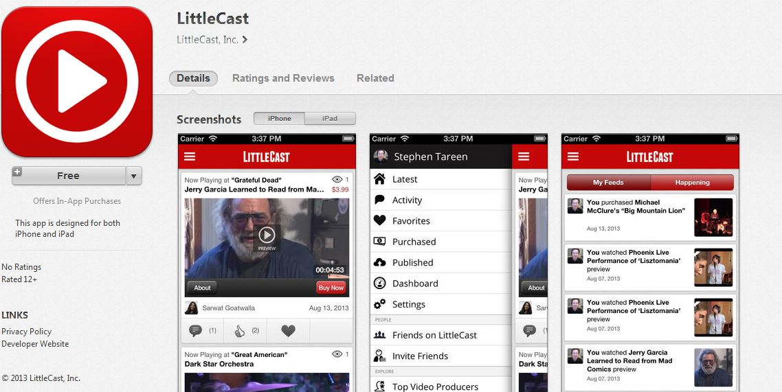
Task: Select Purchased menu item text
Action: click(414, 242)
